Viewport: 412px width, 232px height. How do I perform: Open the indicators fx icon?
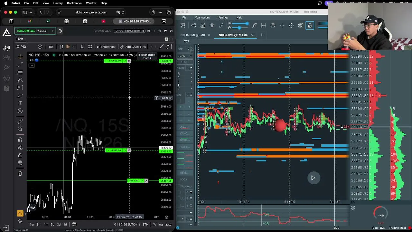[82, 47]
